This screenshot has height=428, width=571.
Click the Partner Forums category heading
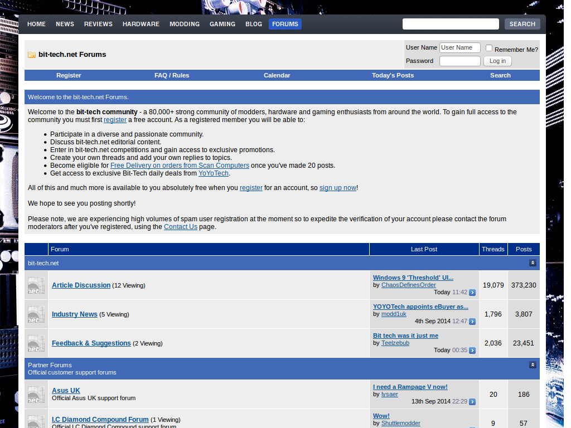click(x=50, y=365)
